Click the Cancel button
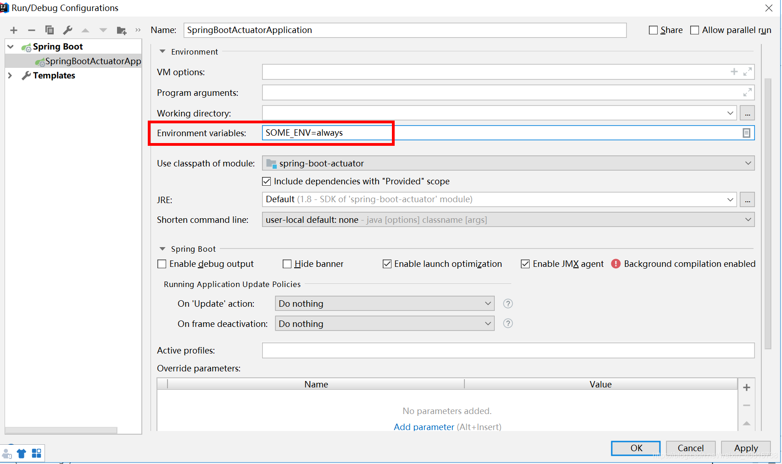Screen dimensions: 782x464 coord(691,448)
